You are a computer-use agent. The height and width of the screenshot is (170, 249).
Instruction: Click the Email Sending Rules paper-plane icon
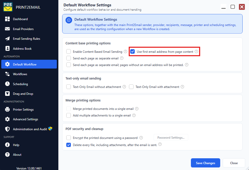(7, 38)
